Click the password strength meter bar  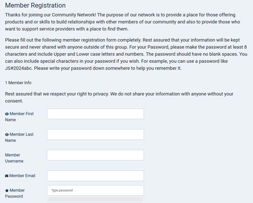point(95,199)
